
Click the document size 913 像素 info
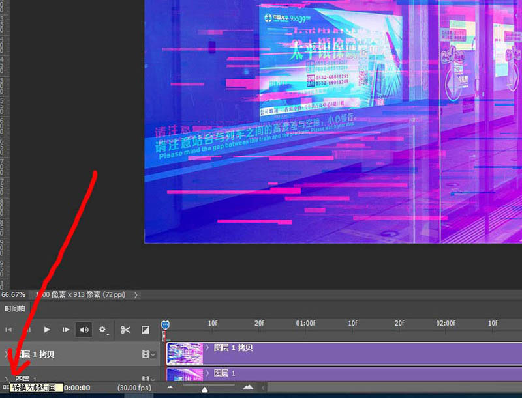(x=80, y=294)
